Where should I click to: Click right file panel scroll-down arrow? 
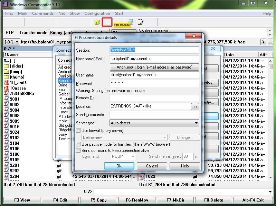point(270,177)
